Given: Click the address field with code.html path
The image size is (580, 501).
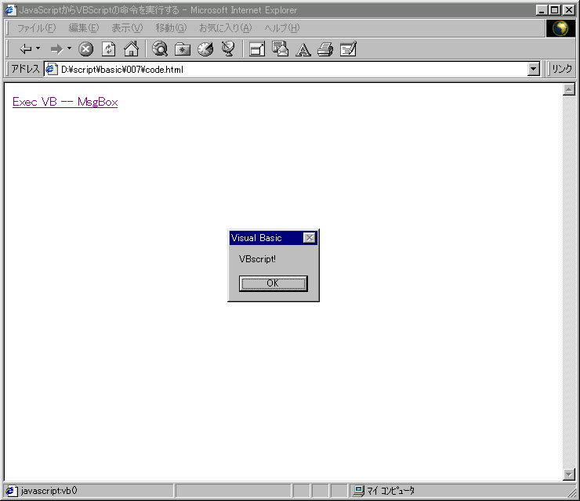Looking at the screenshot, I should (x=287, y=69).
